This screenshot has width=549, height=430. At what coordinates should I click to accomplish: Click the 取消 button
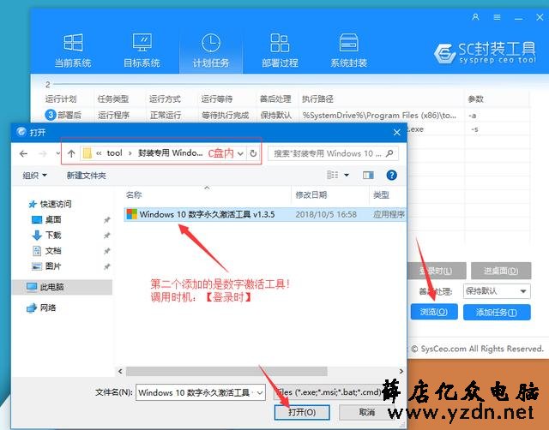point(366,412)
